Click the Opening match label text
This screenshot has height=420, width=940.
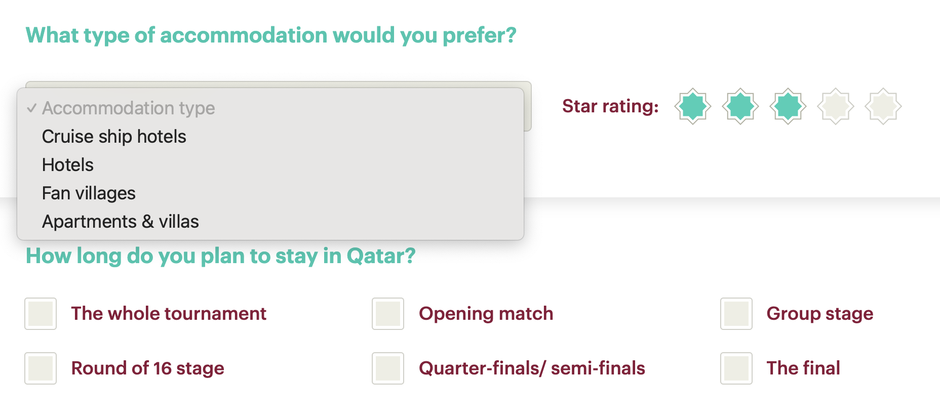click(486, 314)
